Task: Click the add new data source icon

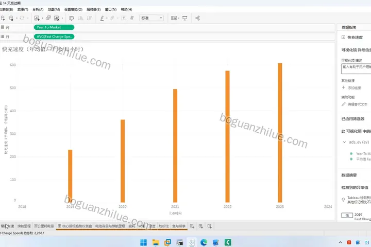Action: [3, 18]
